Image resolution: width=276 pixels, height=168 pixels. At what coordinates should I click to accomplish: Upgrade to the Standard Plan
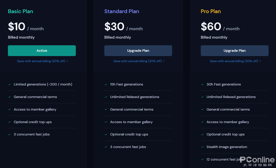pos(138,51)
